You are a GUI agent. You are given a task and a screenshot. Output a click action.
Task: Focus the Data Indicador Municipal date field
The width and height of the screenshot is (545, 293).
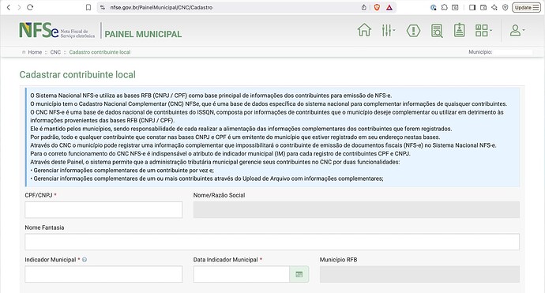pyautogui.click(x=242, y=274)
